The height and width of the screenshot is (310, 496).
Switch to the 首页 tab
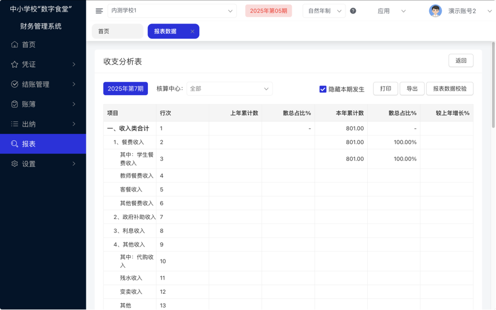(x=117, y=31)
